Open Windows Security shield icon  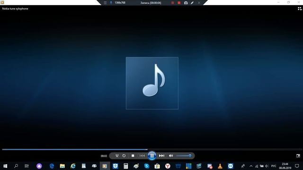[x=116, y=166]
